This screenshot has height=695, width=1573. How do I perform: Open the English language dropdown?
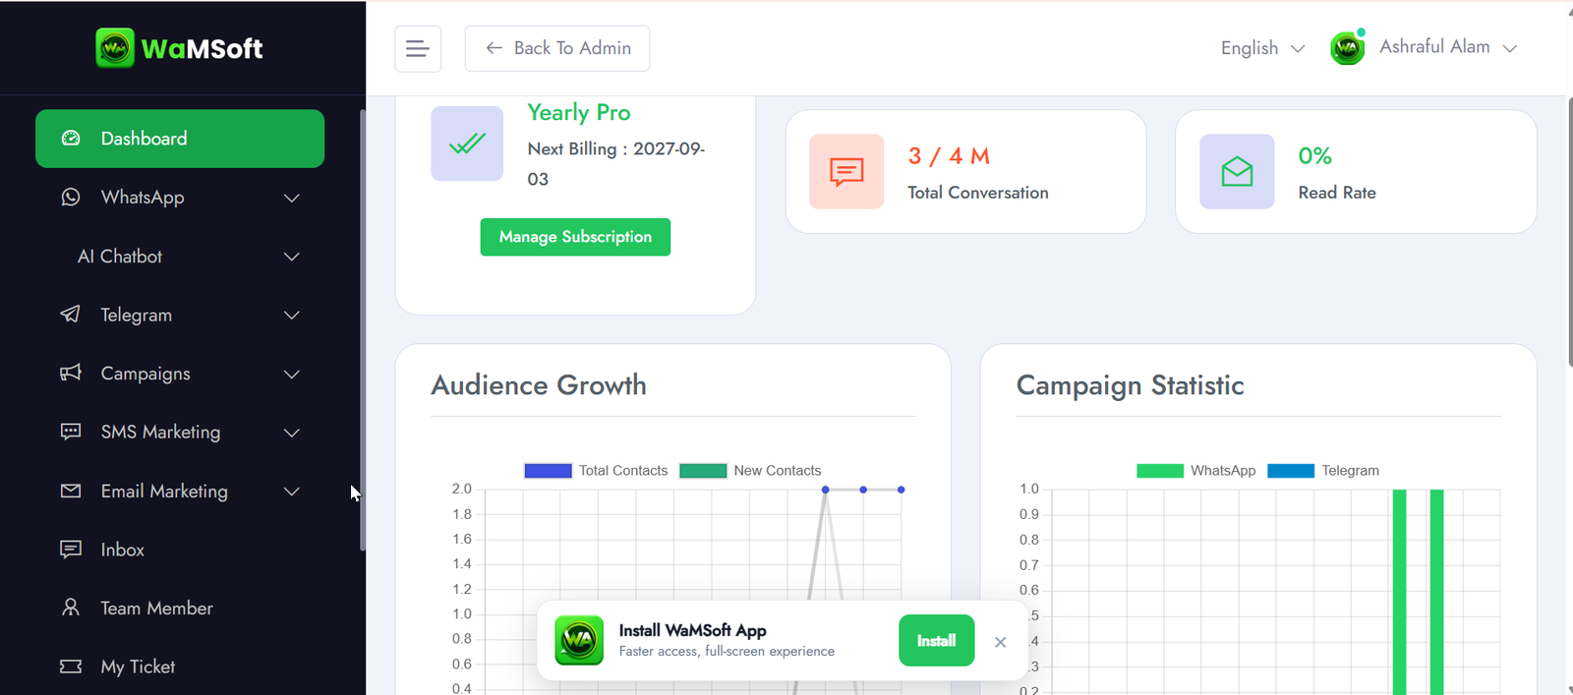(1262, 48)
